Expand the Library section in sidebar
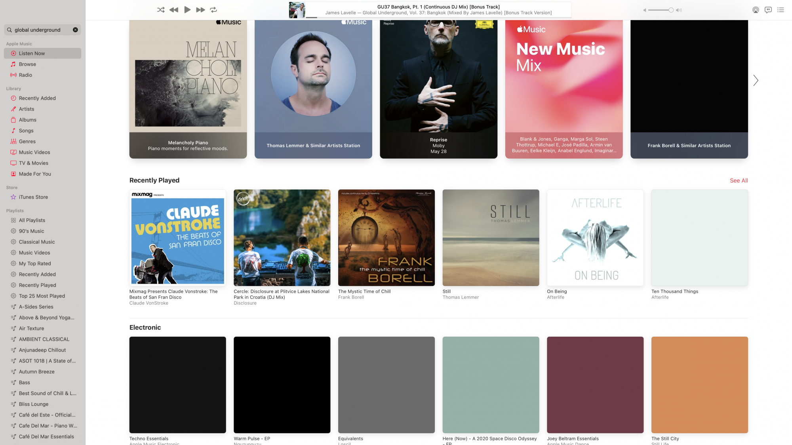This screenshot has height=445, width=792. tap(13, 89)
